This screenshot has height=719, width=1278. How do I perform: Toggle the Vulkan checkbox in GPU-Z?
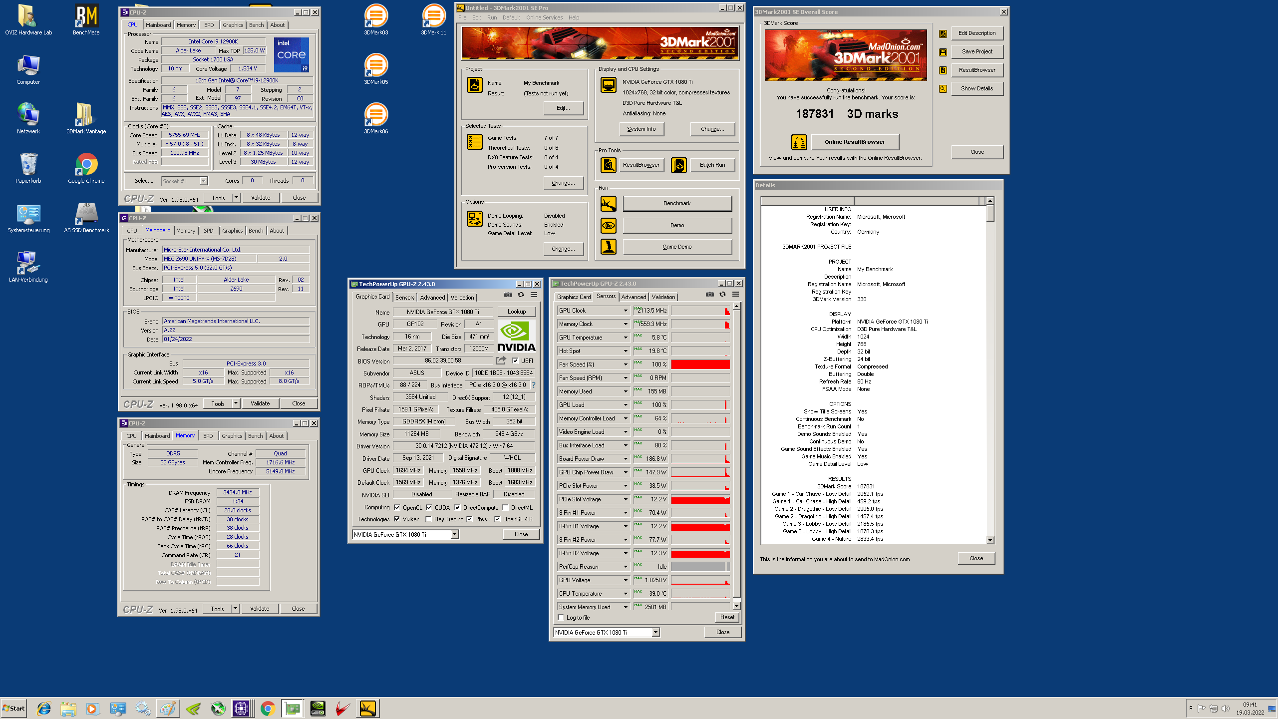pos(397,519)
